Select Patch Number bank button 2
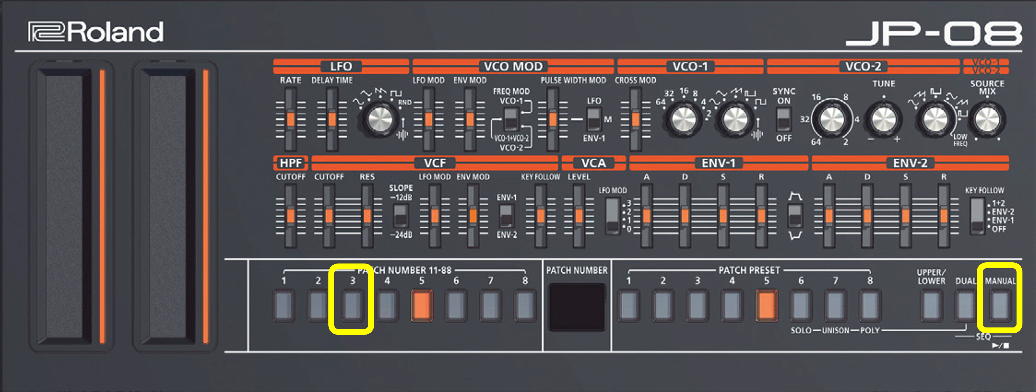Viewport: 1036px width, 392px height. coord(318,306)
